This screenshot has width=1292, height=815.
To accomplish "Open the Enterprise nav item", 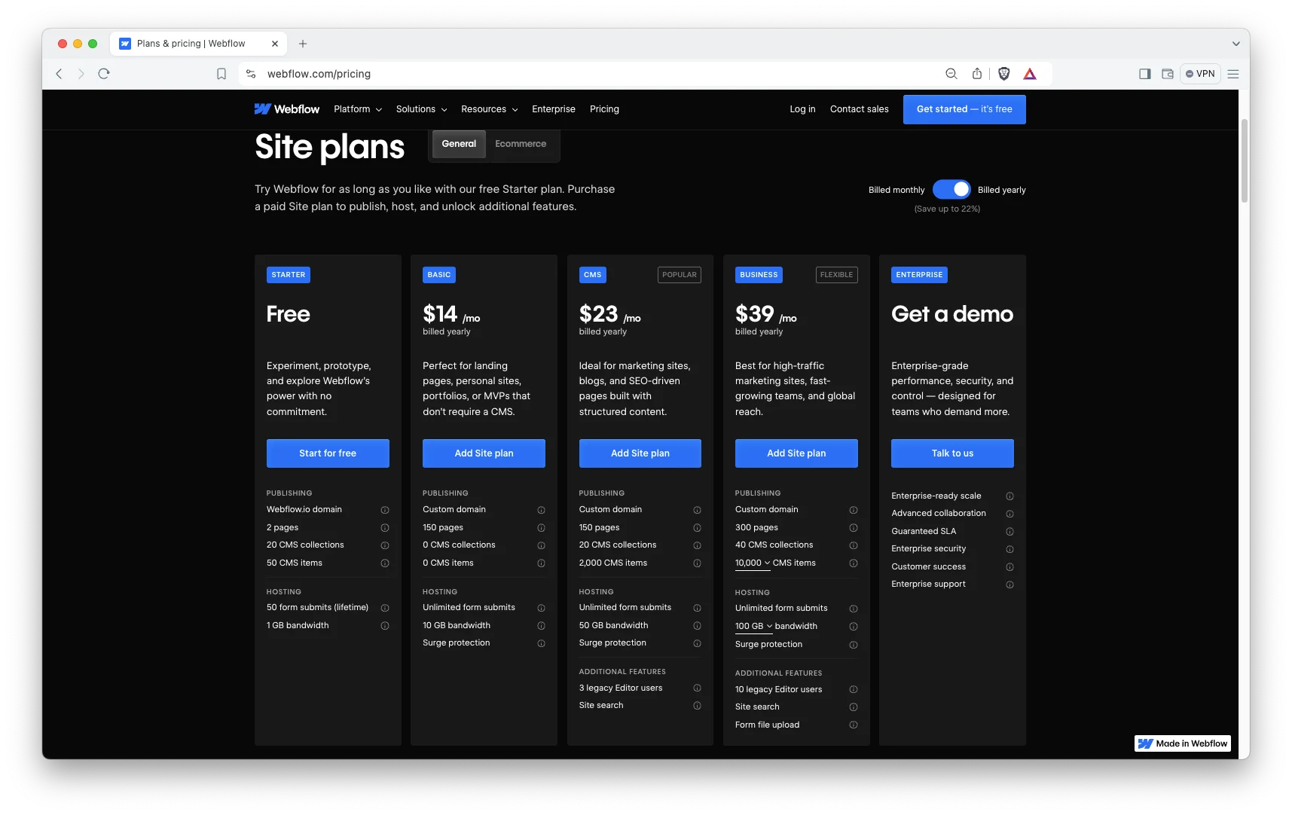I will point(553,109).
